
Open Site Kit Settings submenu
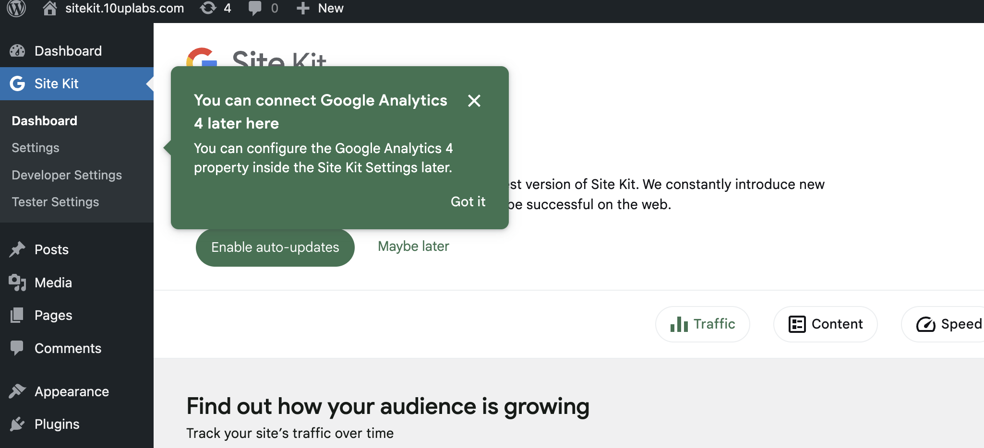pyautogui.click(x=36, y=148)
